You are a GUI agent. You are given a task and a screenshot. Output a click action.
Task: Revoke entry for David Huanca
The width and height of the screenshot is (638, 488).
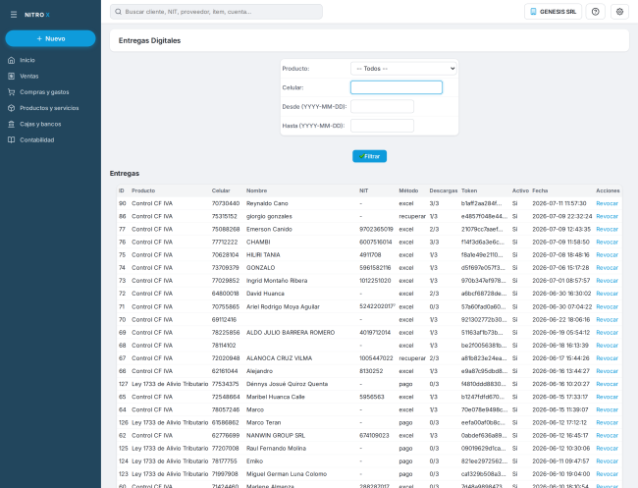tap(607, 294)
